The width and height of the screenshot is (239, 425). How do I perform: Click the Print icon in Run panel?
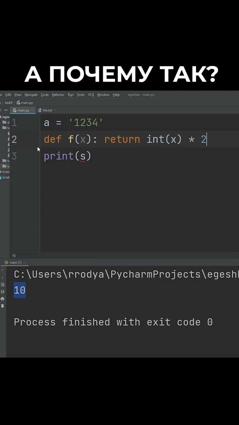(3, 299)
